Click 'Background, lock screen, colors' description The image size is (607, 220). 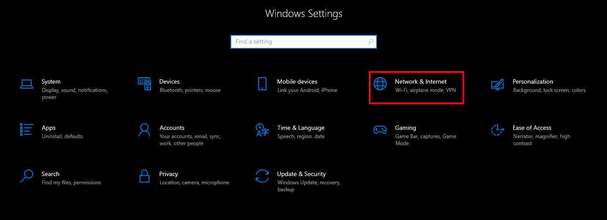pyautogui.click(x=549, y=90)
